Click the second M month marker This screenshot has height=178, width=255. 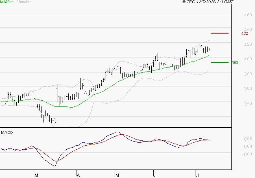[x=117, y=176]
